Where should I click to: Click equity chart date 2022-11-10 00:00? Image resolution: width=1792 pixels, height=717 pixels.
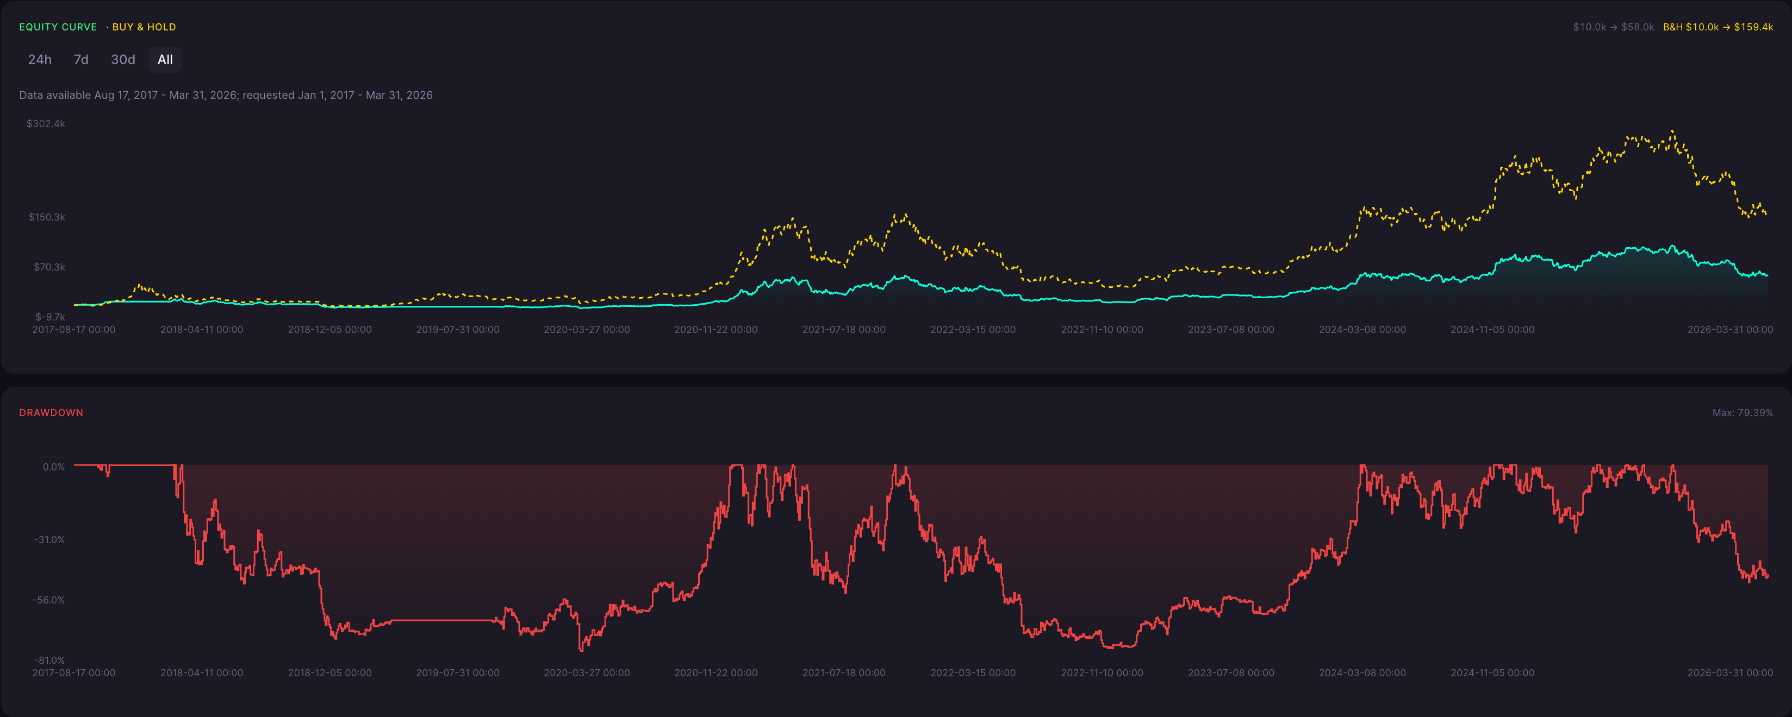(1102, 330)
